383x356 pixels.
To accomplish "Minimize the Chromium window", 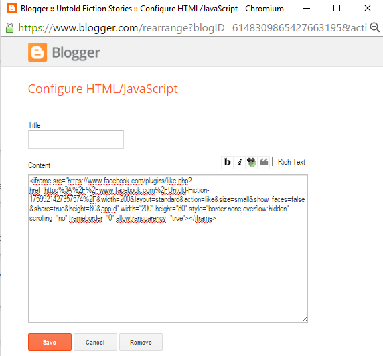I will pos(307,9).
